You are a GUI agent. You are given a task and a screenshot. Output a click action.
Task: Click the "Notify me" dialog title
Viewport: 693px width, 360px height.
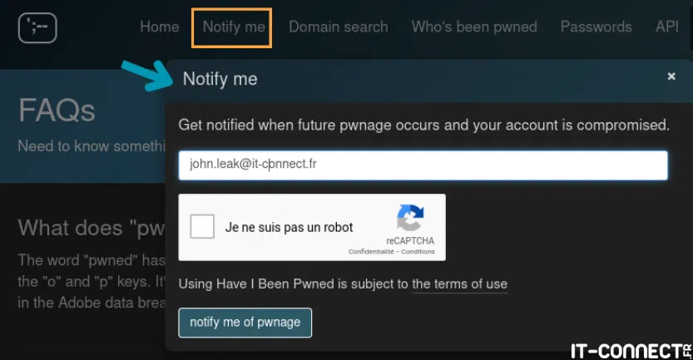[x=220, y=79]
